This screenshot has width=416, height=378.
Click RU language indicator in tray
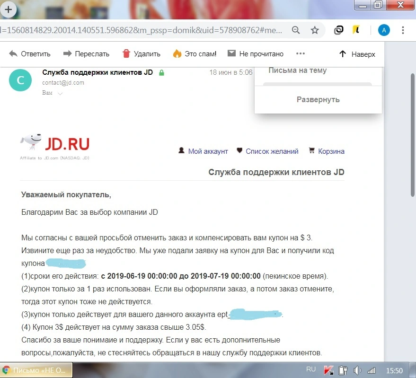point(310,369)
